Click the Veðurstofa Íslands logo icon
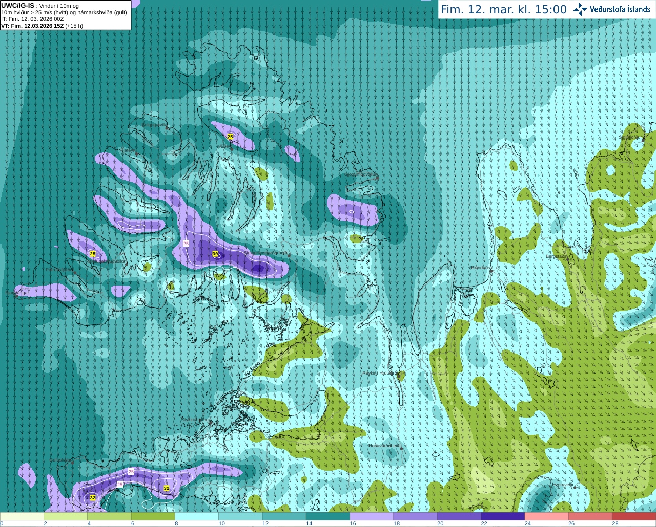 tap(580, 9)
